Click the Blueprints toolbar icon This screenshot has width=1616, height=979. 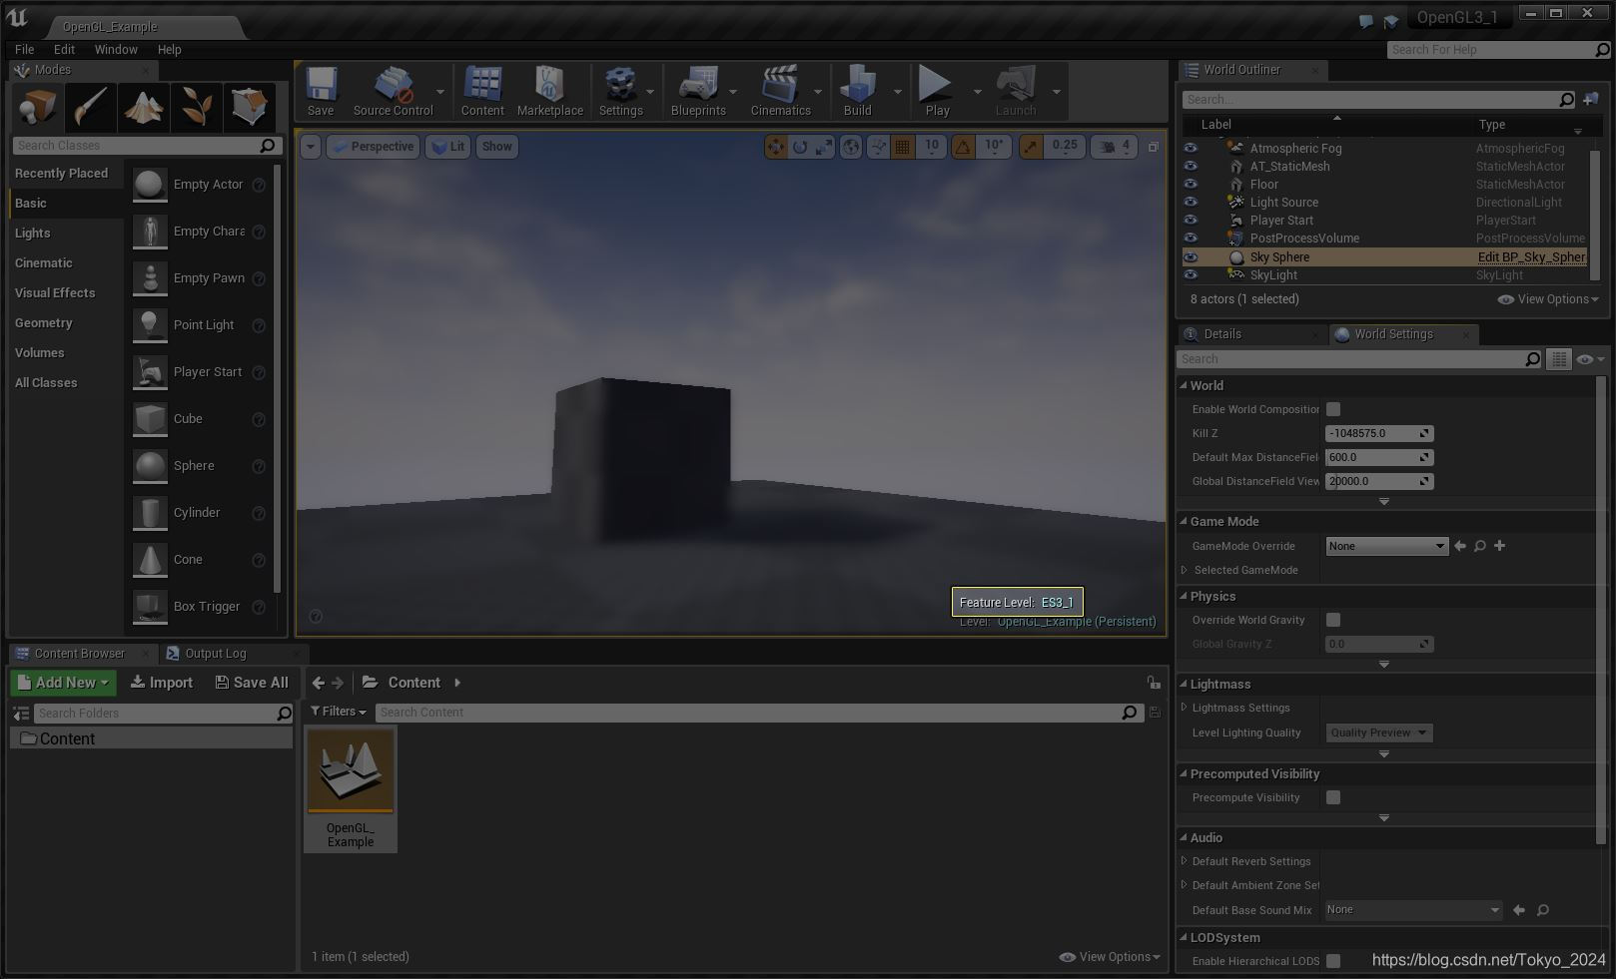[699, 90]
